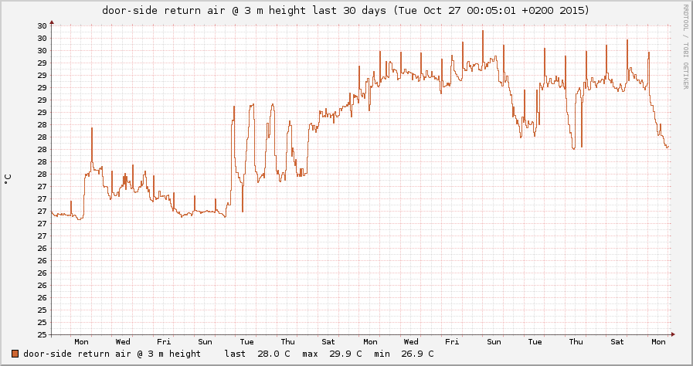Select the 'min 26.9 C' value

(x=404, y=354)
